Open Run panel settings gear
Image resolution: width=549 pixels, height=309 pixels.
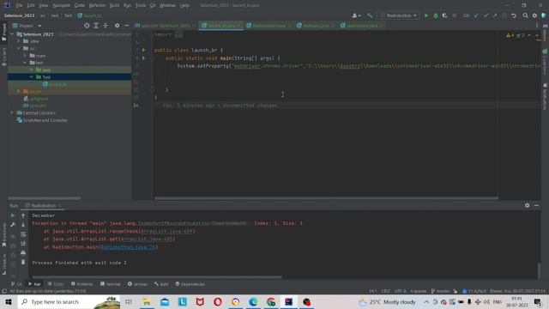click(527, 205)
